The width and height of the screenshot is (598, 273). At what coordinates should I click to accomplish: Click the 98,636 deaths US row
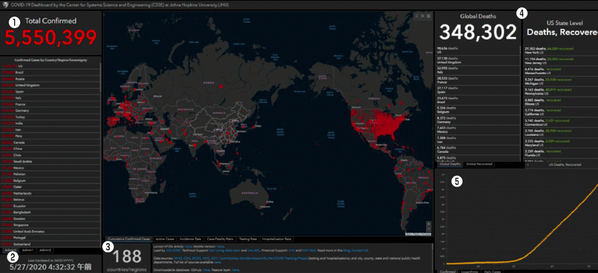(478, 50)
